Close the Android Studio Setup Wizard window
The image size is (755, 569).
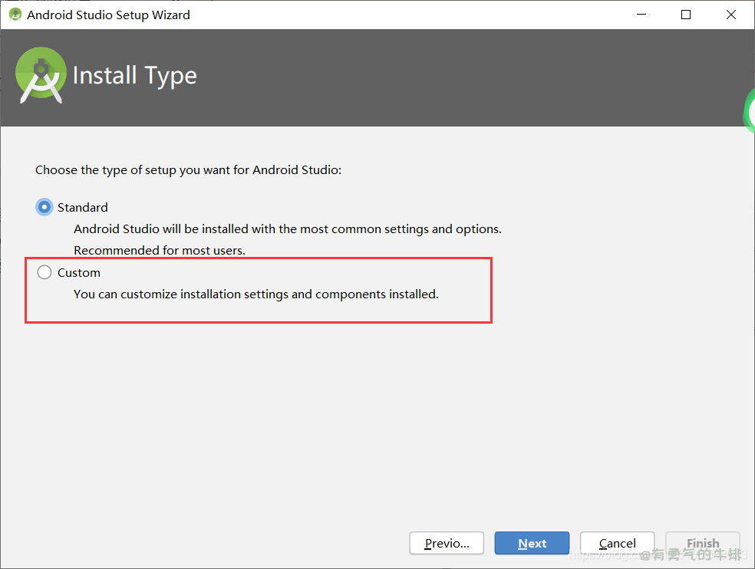click(x=731, y=15)
